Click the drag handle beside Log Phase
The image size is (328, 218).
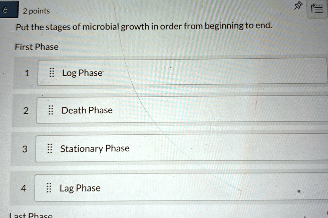pos(51,73)
